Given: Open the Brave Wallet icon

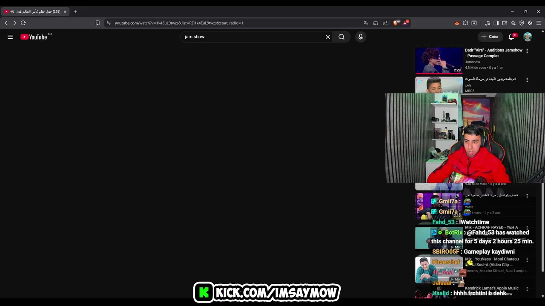Looking at the screenshot, I should click(505, 23).
